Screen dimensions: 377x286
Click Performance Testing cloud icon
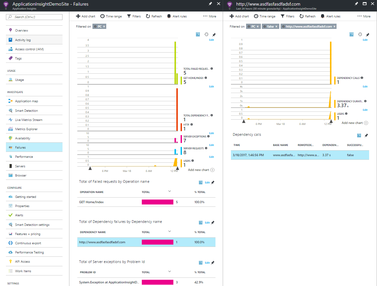click(x=10, y=252)
